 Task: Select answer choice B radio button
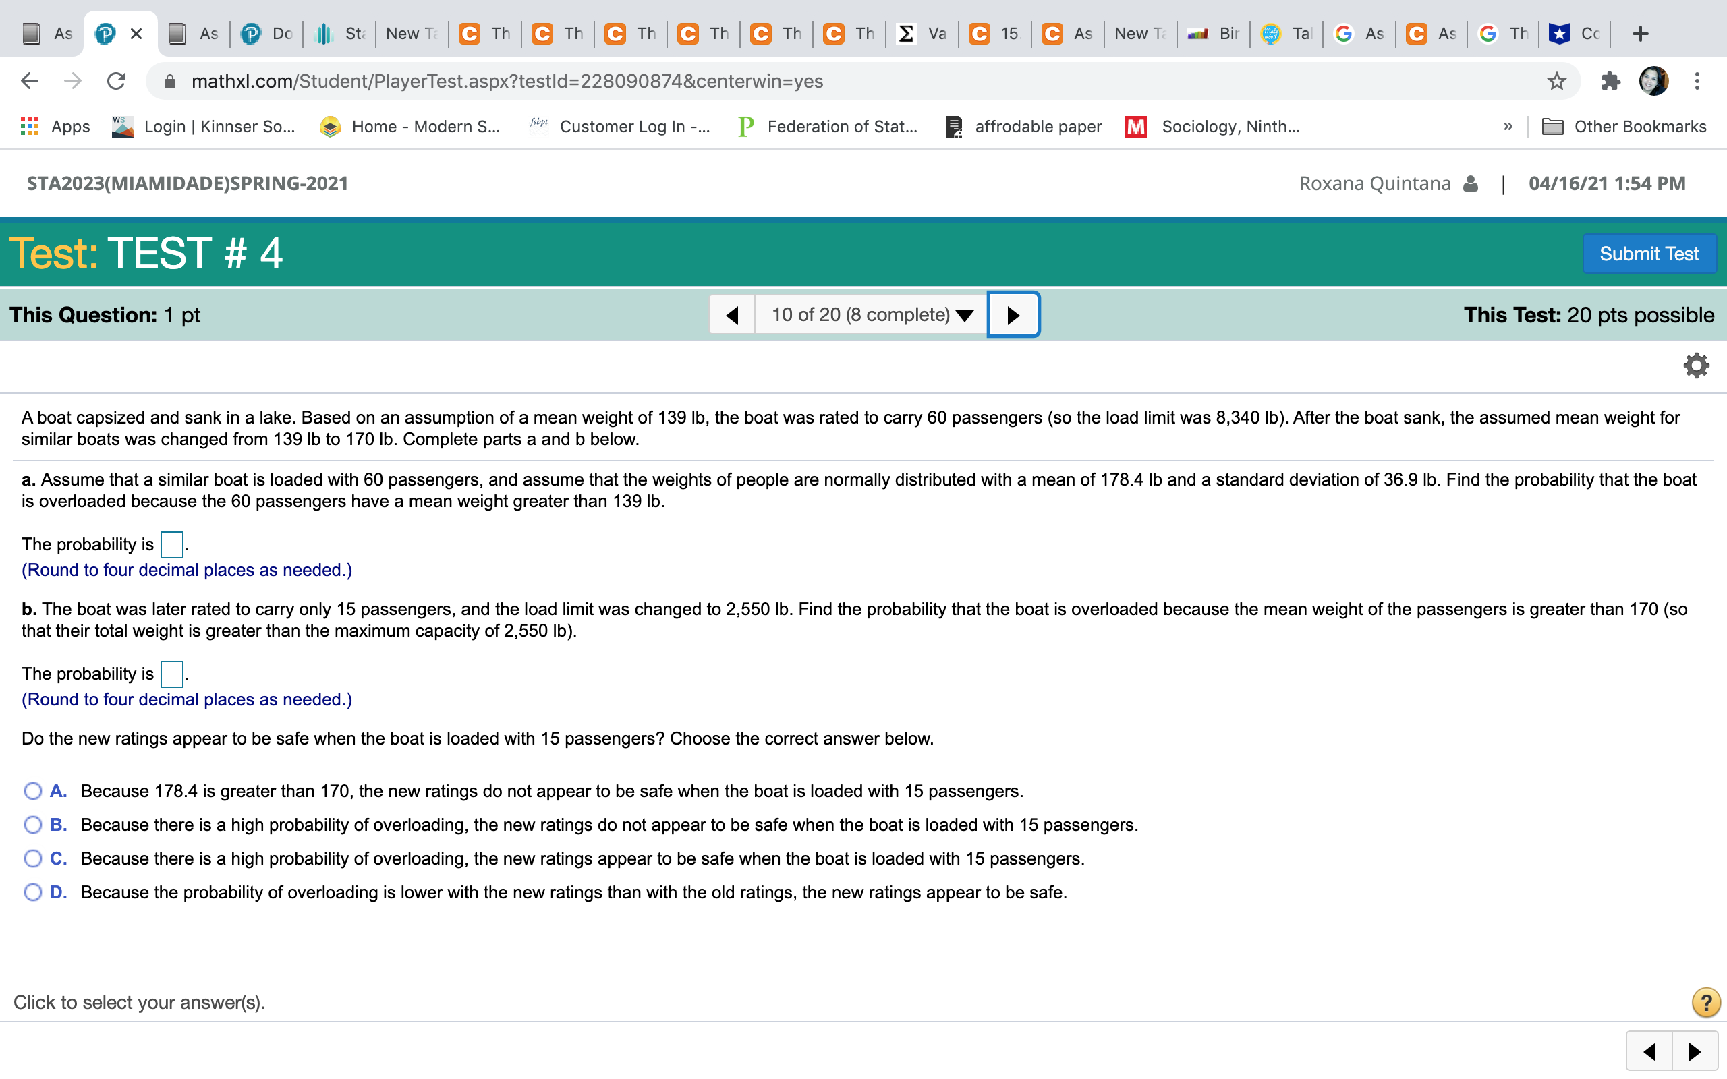(32, 825)
